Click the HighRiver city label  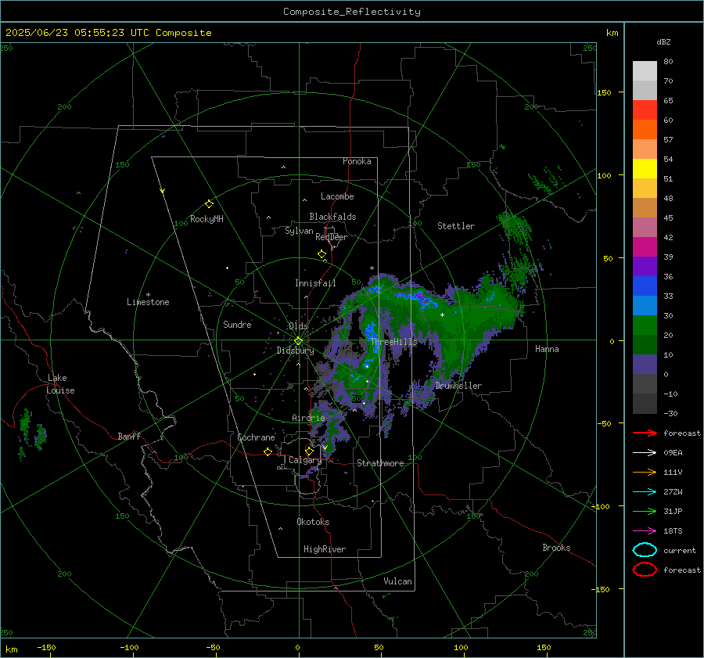coord(324,549)
